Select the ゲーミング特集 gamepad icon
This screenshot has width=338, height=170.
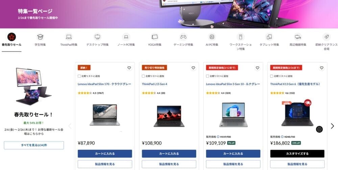pyautogui.click(x=183, y=37)
